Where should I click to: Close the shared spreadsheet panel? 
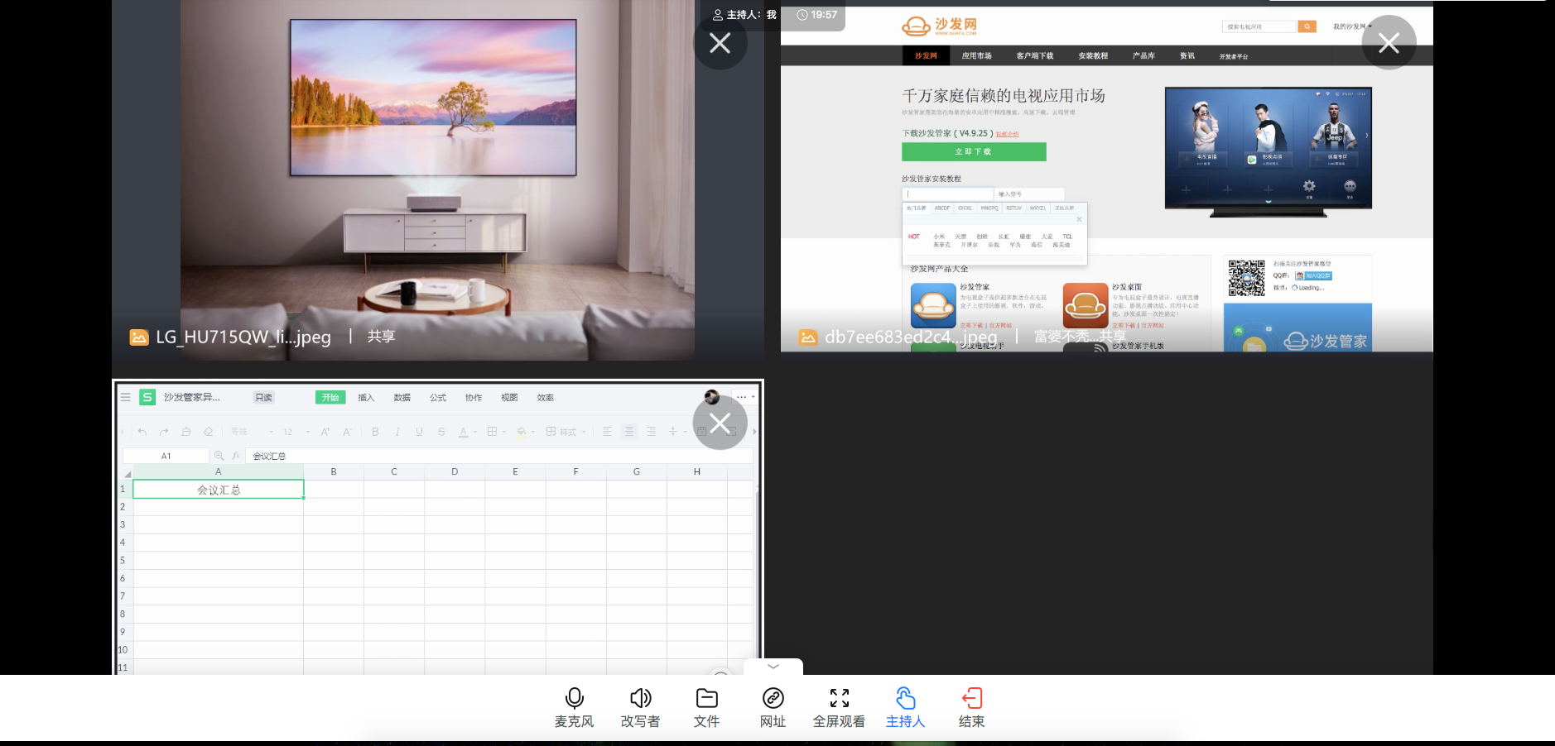[x=720, y=423]
